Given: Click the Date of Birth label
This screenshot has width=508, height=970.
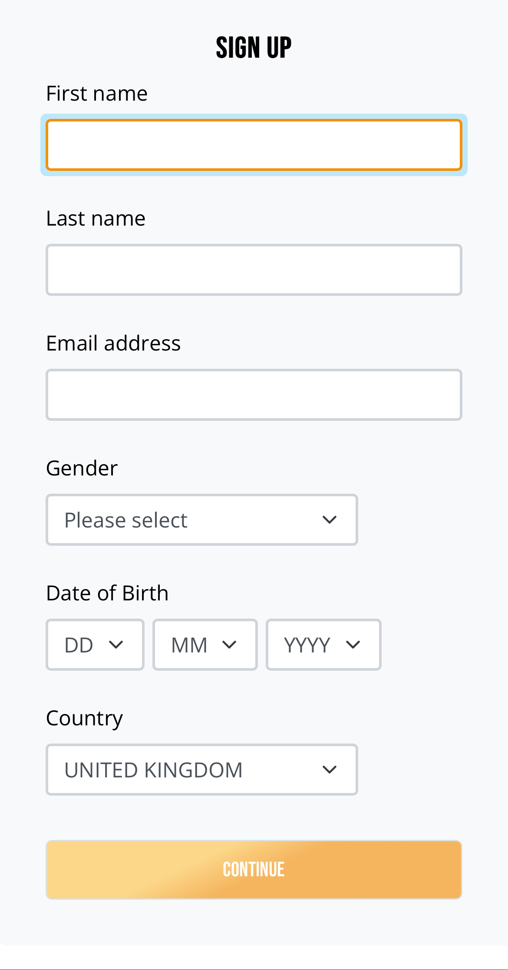Looking at the screenshot, I should (x=107, y=593).
